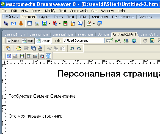This screenshot has height=134, width=160.
Task: Click the New document icon
Action: pos(8,48)
